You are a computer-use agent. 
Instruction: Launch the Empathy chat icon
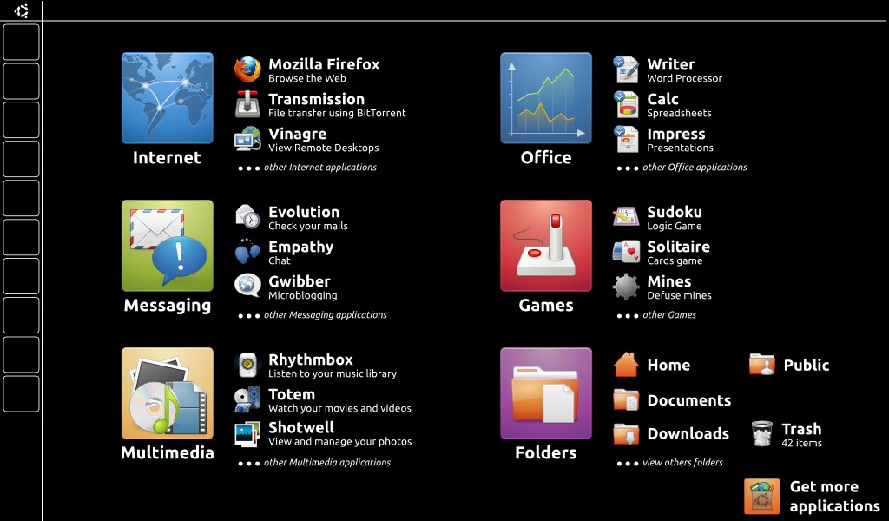tap(247, 252)
